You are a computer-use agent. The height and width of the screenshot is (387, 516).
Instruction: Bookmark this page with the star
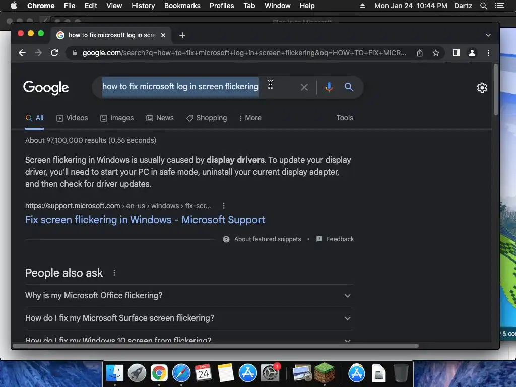pos(436,53)
